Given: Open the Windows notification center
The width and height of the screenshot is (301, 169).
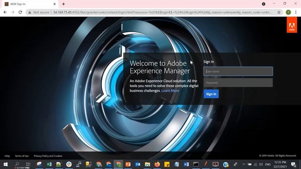Looking at the screenshot, I should click(x=293, y=164).
